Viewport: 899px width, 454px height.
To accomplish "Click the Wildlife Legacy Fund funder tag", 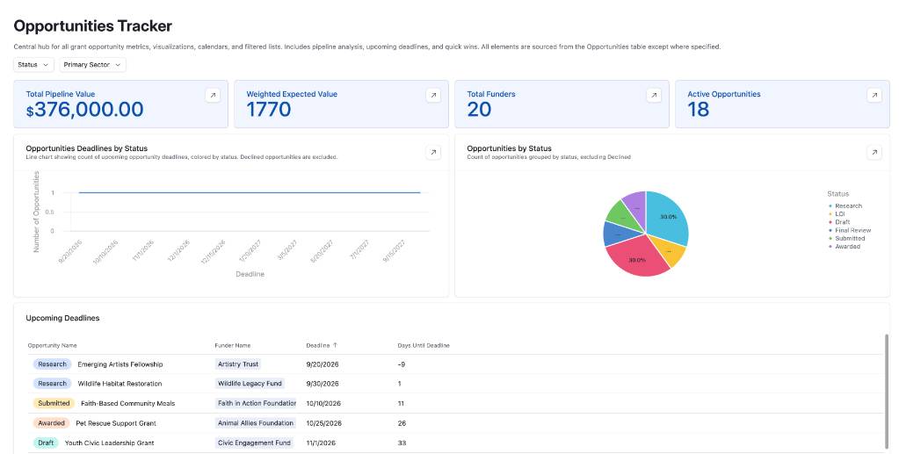I will point(250,384).
